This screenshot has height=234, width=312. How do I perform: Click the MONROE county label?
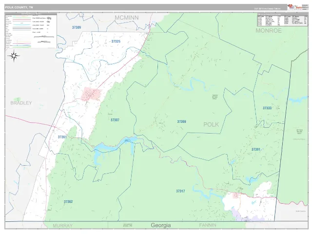click(x=269, y=31)
